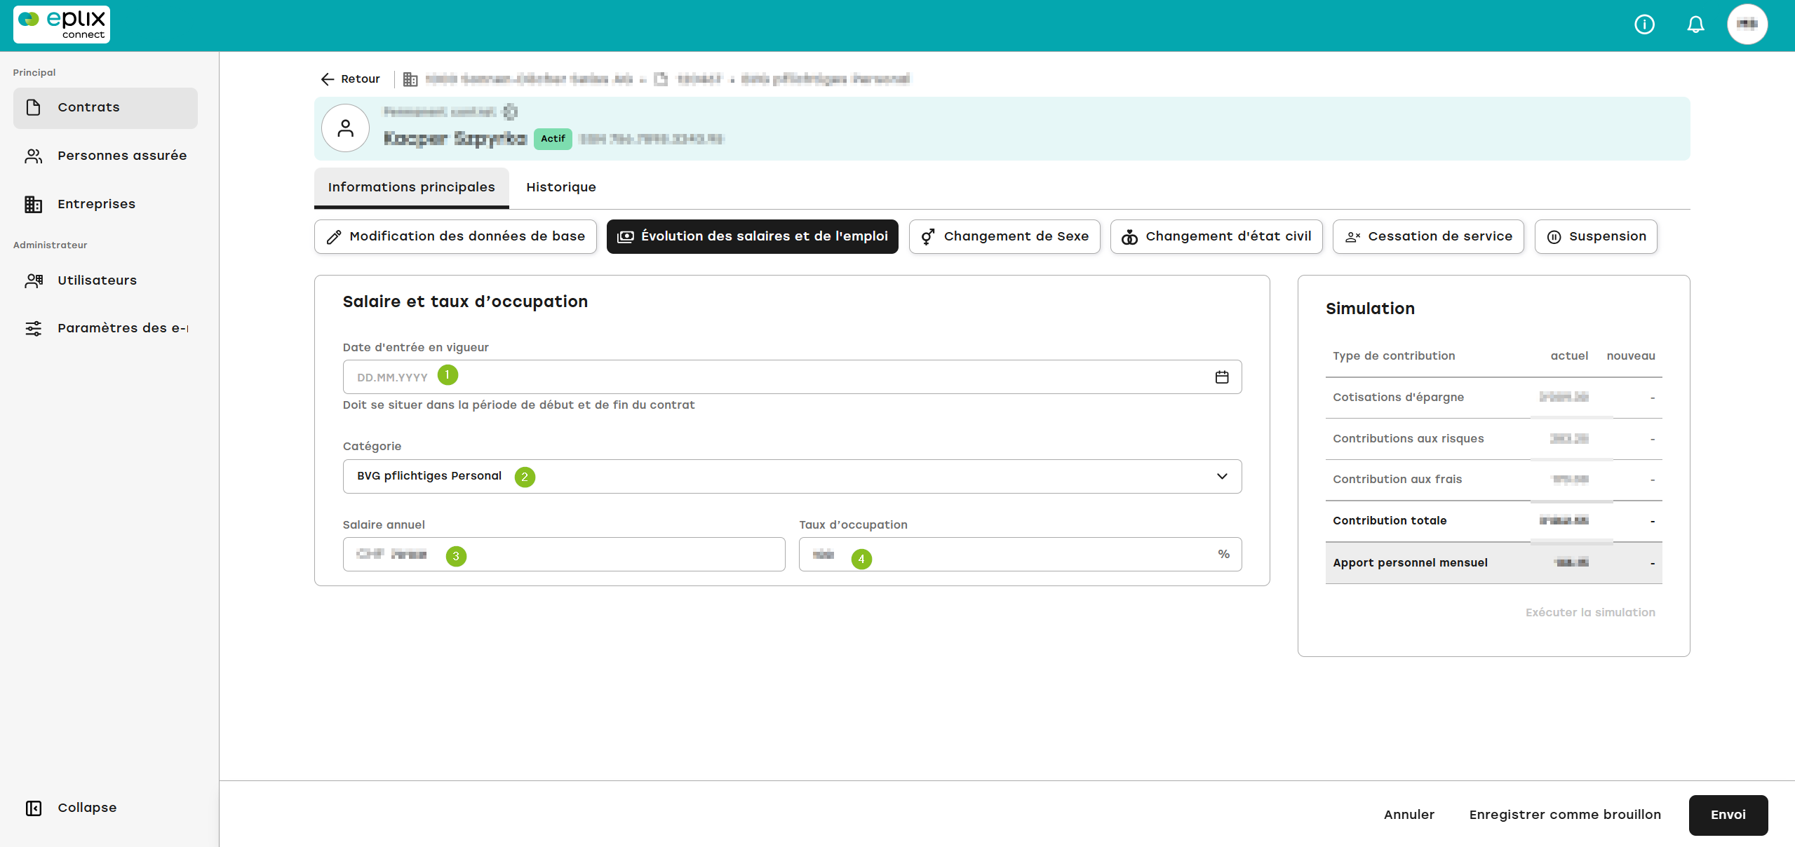Click the Catégorie dropdown chevron
The image size is (1795, 847).
coord(1222,477)
